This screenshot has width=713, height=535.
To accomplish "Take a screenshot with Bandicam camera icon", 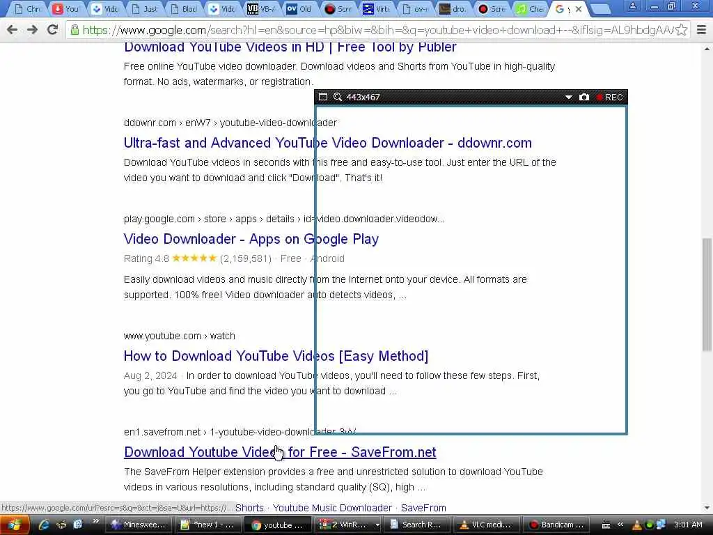I will click(x=584, y=97).
